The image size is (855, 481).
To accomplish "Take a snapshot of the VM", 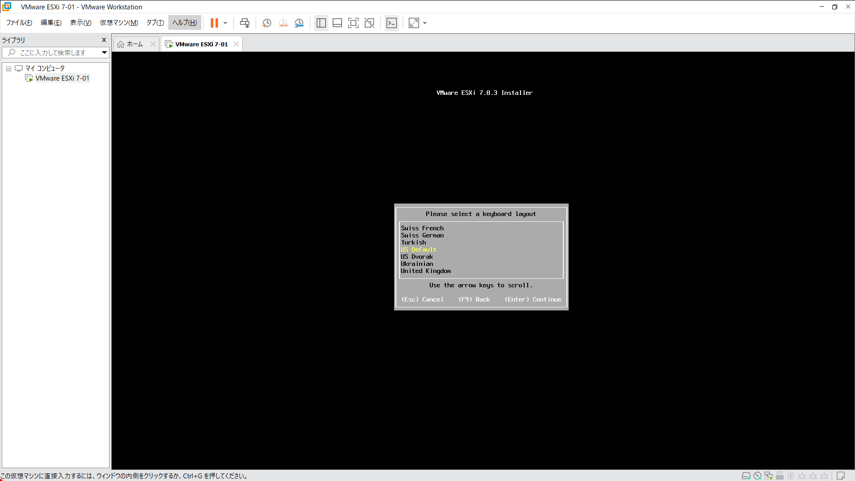I will pyautogui.click(x=267, y=23).
